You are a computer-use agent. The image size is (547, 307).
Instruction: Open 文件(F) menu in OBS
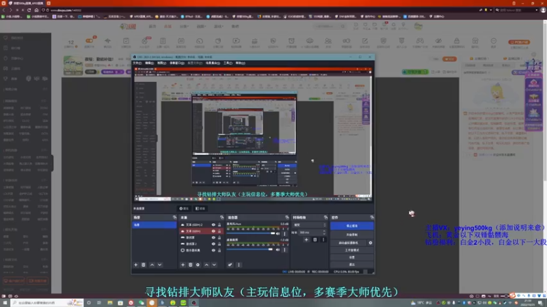[x=137, y=63]
